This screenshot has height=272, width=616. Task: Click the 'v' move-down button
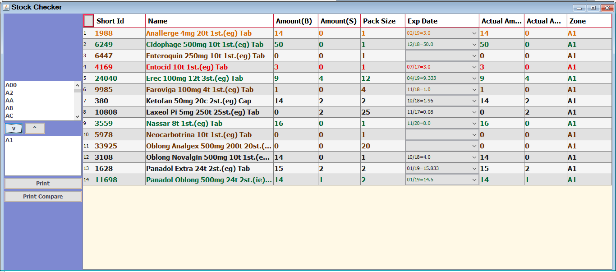pyautogui.click(x=14, y=129)
